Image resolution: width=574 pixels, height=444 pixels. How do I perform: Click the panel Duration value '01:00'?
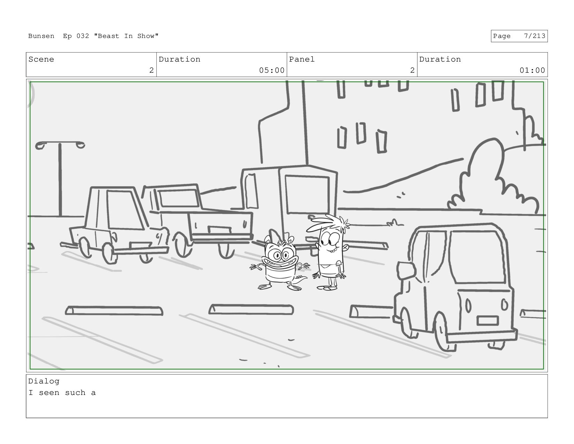[532, 70]
